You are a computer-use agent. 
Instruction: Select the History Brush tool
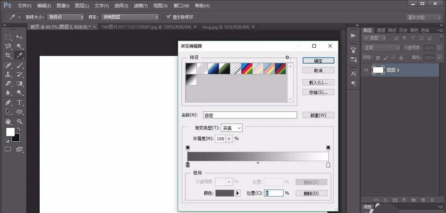click(19, 74)
